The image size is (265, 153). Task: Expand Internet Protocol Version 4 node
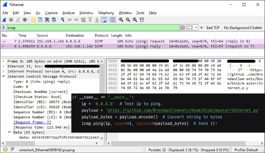[3, 71]
